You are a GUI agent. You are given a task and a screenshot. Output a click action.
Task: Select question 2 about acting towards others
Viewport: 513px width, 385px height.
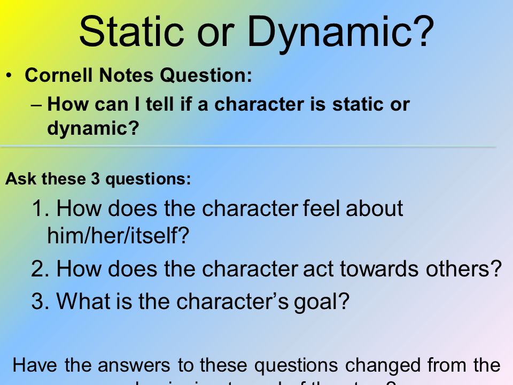(266, 269)
